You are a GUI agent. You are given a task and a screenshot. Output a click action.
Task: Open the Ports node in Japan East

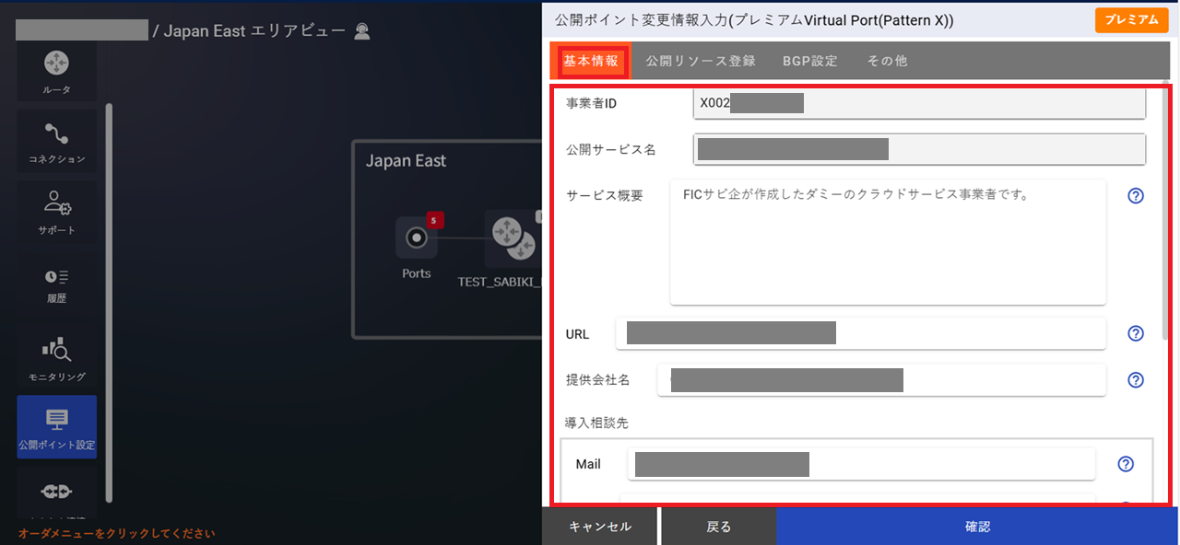point(416,238)
